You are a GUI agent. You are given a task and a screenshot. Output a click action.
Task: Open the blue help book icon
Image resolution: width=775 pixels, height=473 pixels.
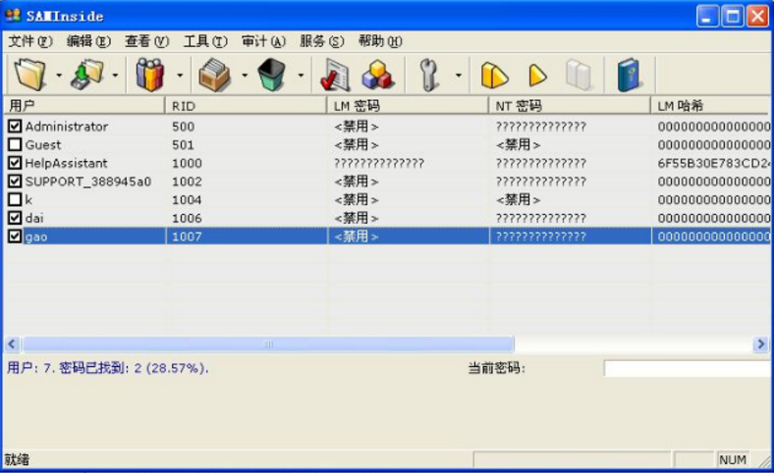point(629,75)
